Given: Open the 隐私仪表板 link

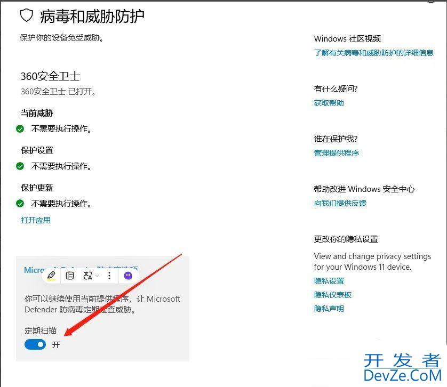Looking at the screenshot, I should click(333, 295).
